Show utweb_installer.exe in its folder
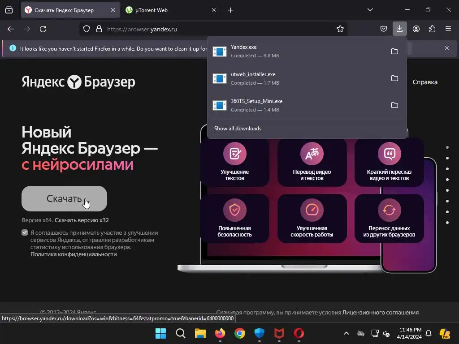This screenshot has height=344, width=459. [x=394, y=78]
